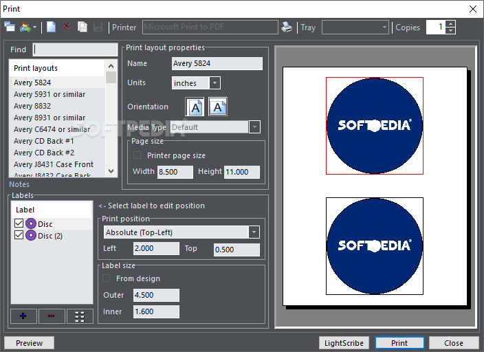
Task: Click the Microsoft Print to PDF printer field
Action: (210, 27)
